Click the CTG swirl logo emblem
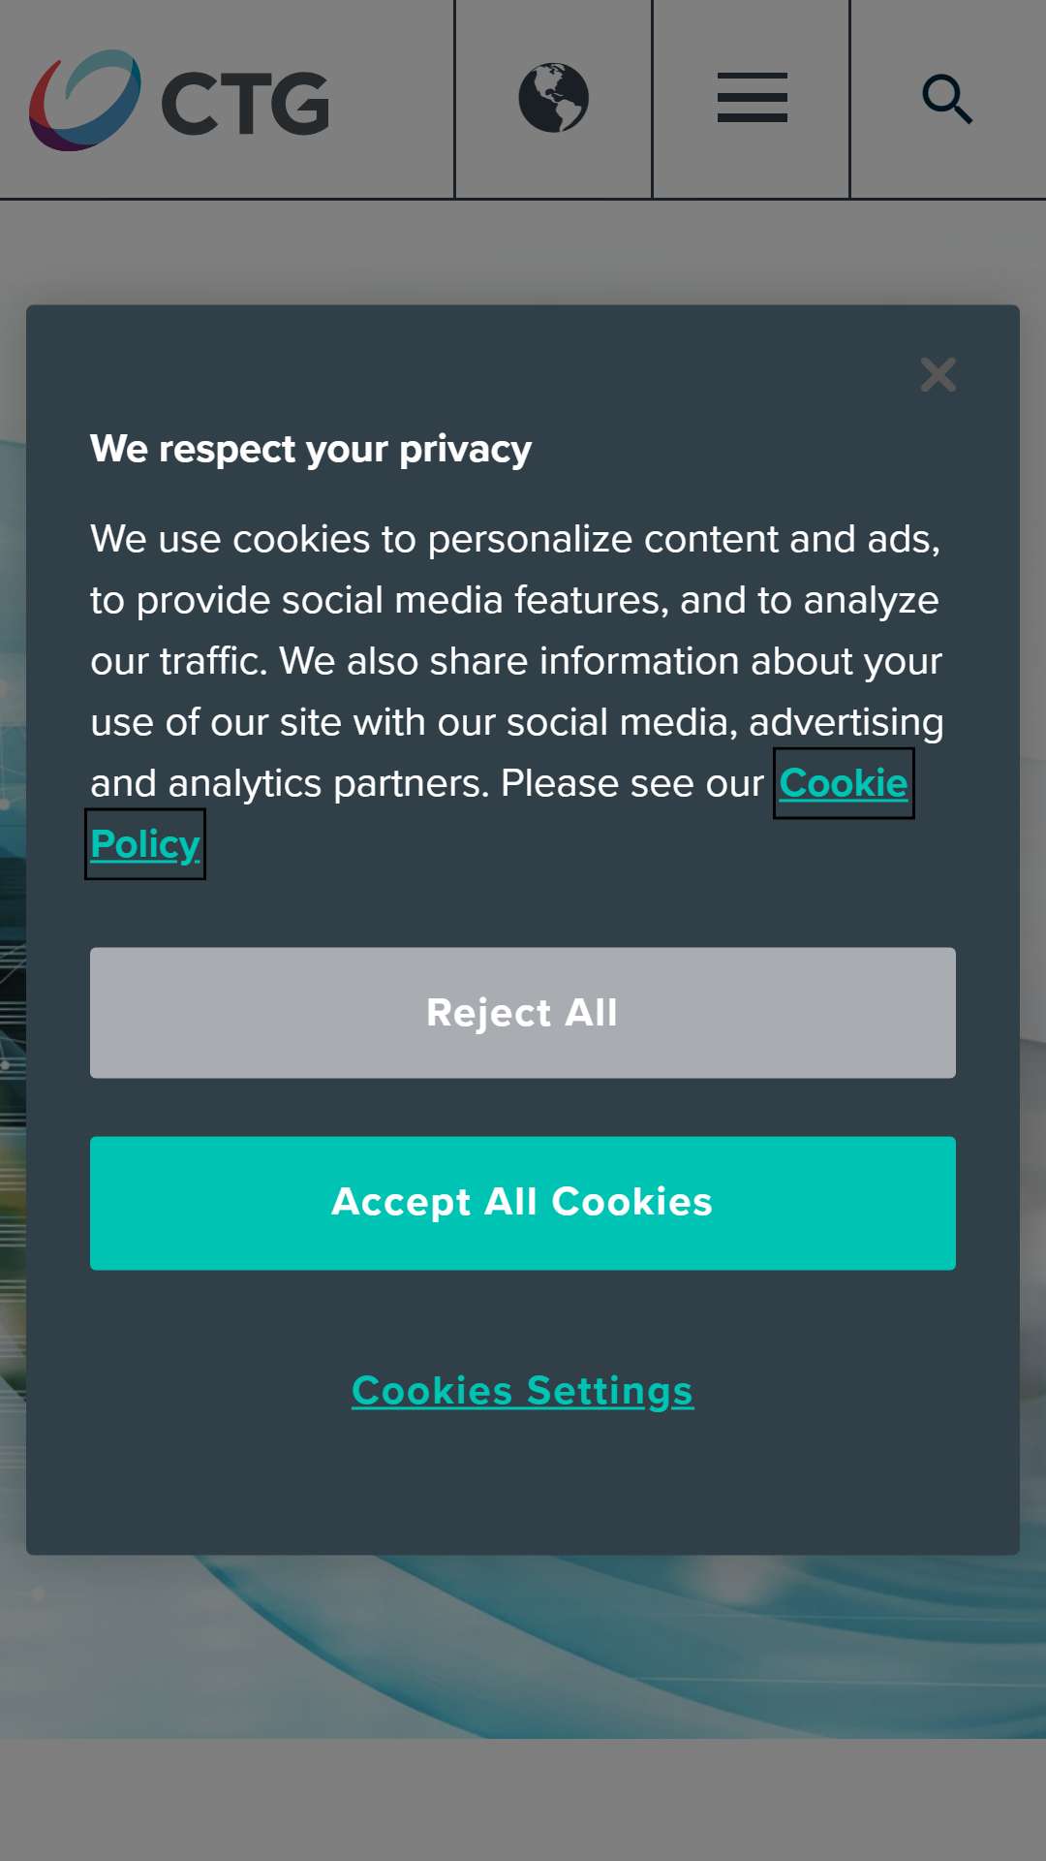This screenshot has height=1861, width=1046. (x=85, y=100)
